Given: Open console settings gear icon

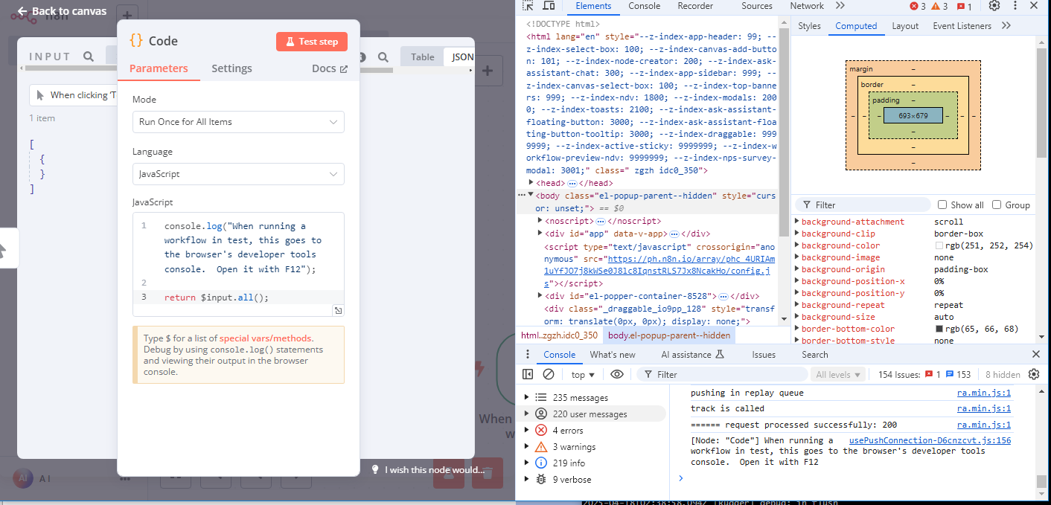Looking at the screenshot, I should (x=1034, y=375).
